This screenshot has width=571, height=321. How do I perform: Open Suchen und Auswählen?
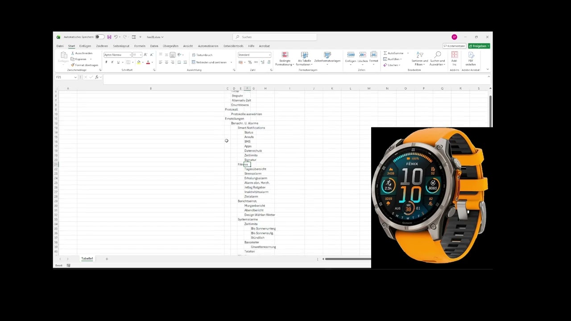coord(437,59)
